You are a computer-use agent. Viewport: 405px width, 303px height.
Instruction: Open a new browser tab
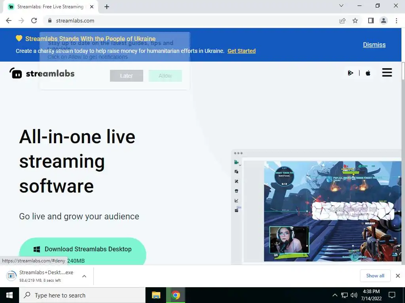tap(107, 7)
